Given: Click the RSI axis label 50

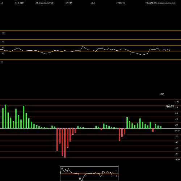Looking at the screenshot, I should click(x=3, y=47).
